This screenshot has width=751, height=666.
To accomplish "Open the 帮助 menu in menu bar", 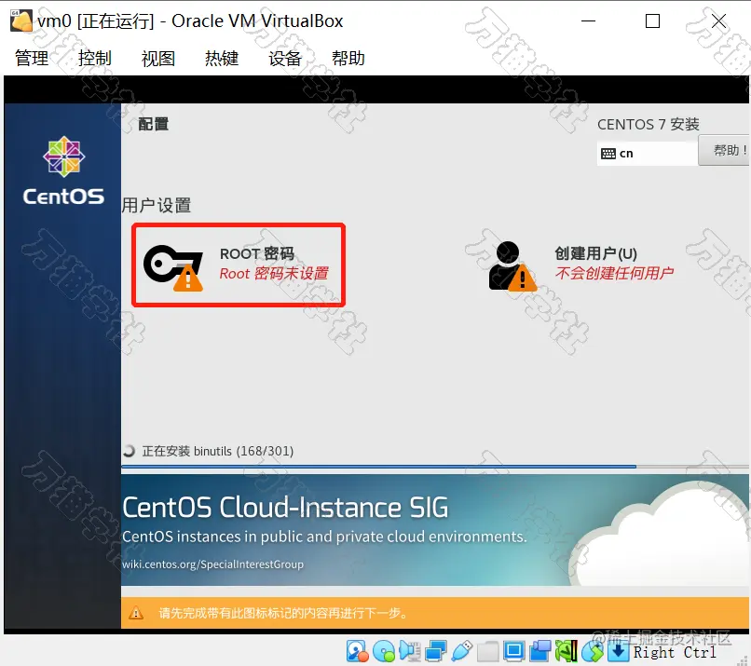I will click(348, 58).
